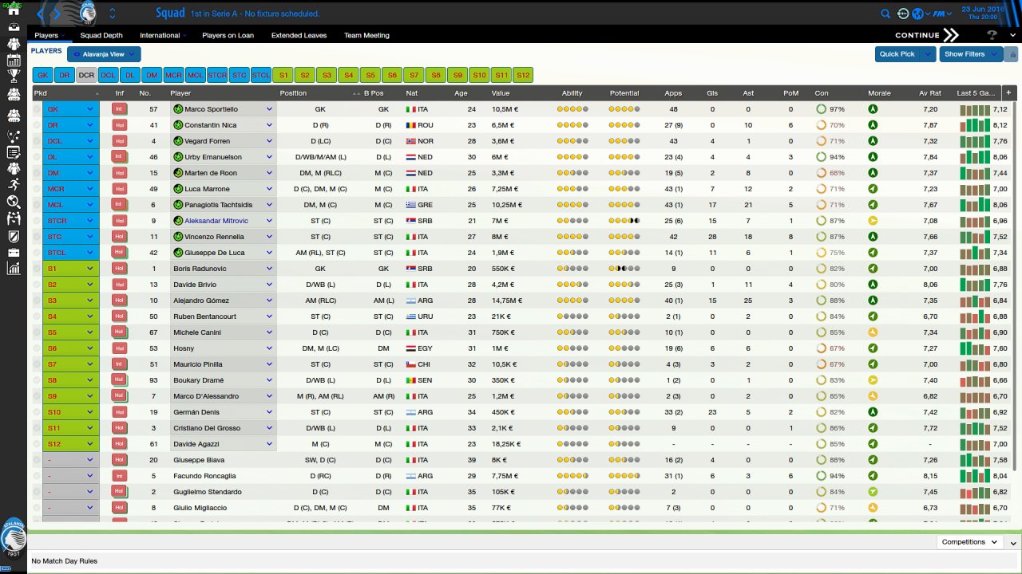The image size is (1022, 574).
Task: Switch to the Squad Depth tab
Action: 101,35
